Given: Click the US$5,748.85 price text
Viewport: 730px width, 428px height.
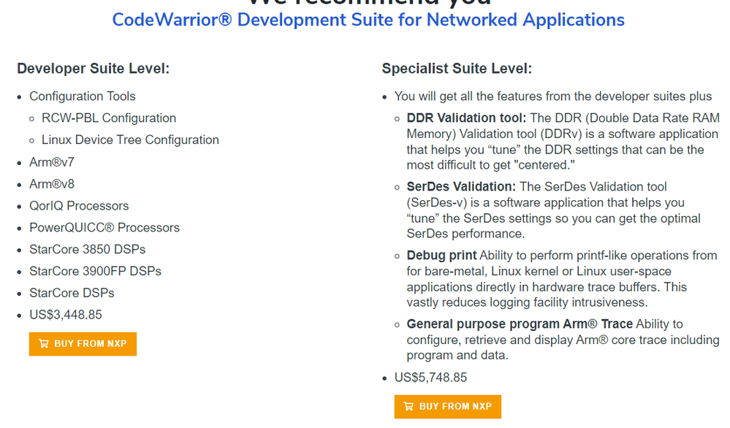Looking at the screenshot, I should point(431,378).
